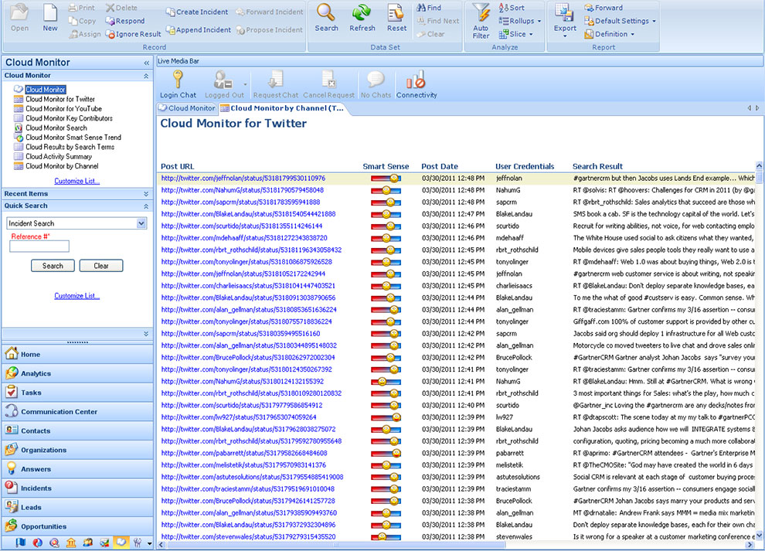This screenshot has height=551, width=765.
Task: Open the Answers navigation button
Action: click(77, 469)
